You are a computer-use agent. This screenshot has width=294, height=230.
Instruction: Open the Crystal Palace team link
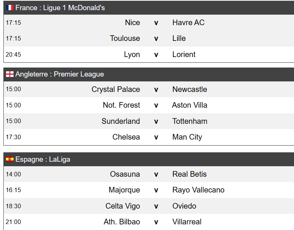116,89
